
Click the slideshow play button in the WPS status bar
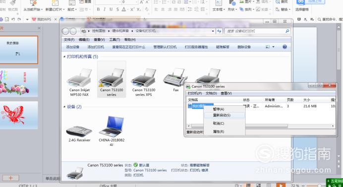coord(281,185)
